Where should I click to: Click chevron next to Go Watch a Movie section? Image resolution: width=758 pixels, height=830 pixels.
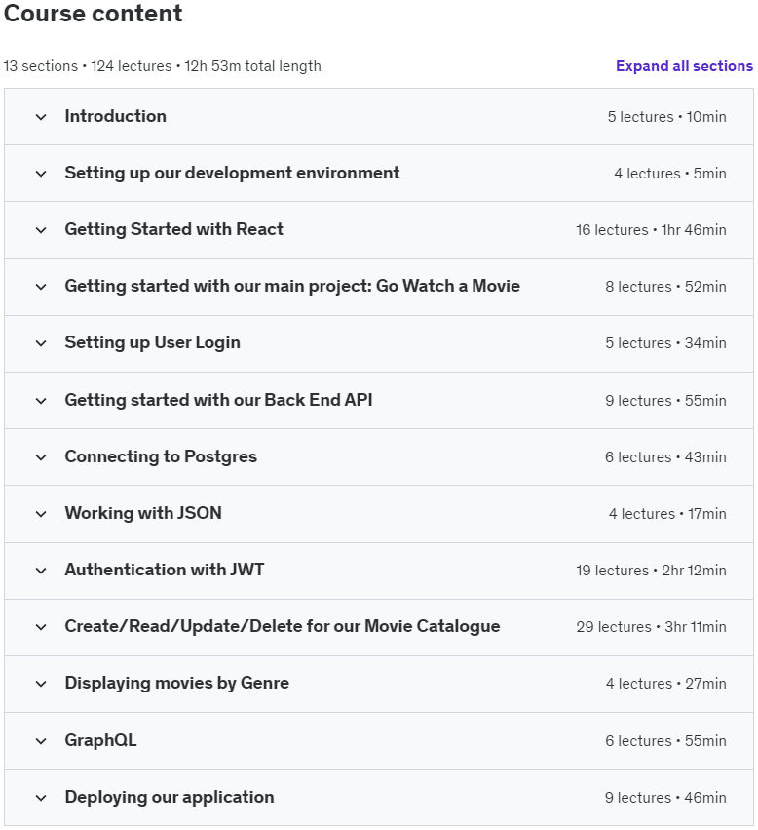point(41,287)
